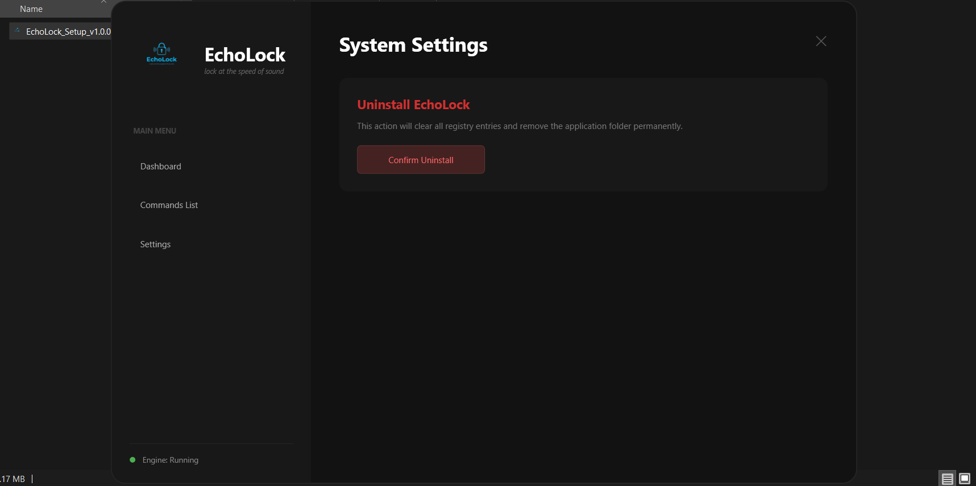Close the System Settings panel with X
This screenshot has width=976, height=486.
tap(821, 41)
